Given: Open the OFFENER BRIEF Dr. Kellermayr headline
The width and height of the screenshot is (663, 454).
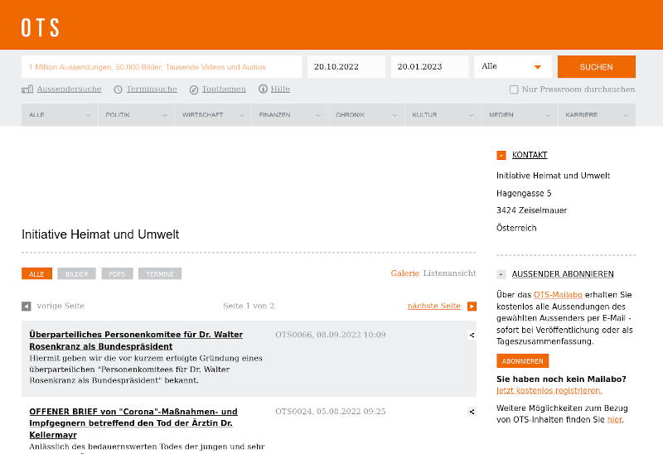Looking at the screenshot, I should 133,423.
